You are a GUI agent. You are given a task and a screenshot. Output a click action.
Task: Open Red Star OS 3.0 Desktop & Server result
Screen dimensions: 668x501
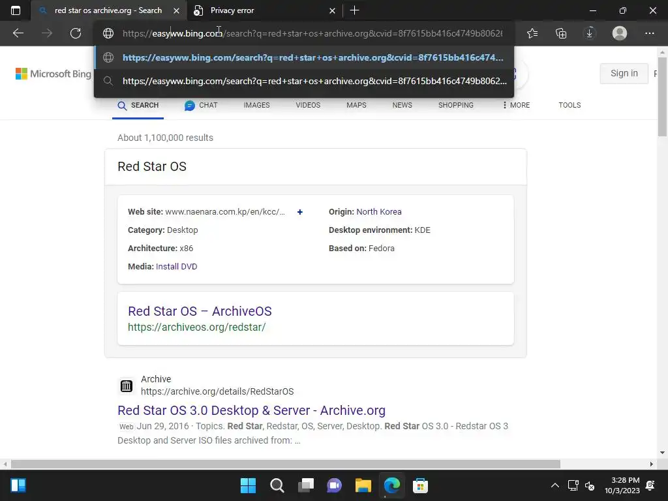point(251,410)
